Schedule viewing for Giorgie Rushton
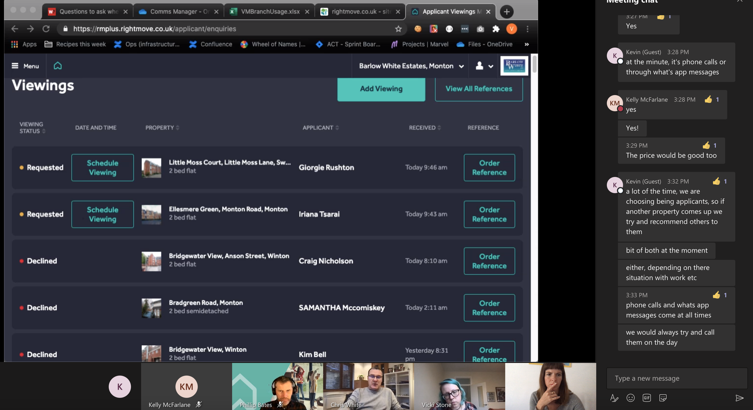Screen dimensions: 753x410 tap(102, 168)
